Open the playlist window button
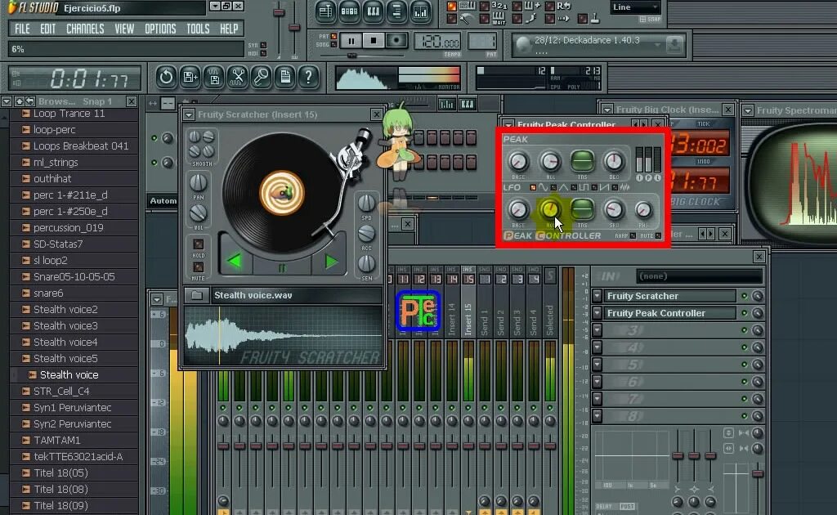Viewport: 837px width, 515px height. pos(325,12)
